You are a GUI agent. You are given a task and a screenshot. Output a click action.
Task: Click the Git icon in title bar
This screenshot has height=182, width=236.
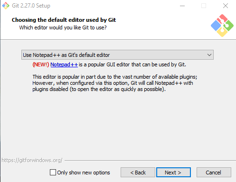coord(6,6)
